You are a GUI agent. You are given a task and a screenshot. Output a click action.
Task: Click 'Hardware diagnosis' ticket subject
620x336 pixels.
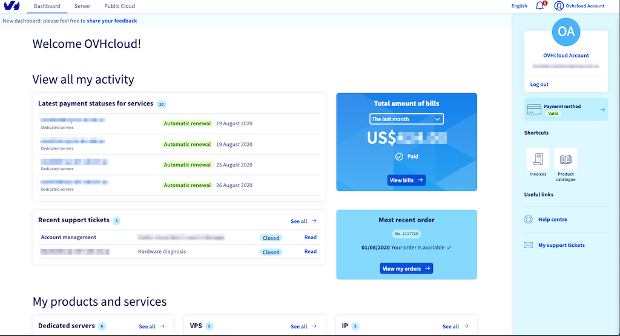[x=162, y=251]
